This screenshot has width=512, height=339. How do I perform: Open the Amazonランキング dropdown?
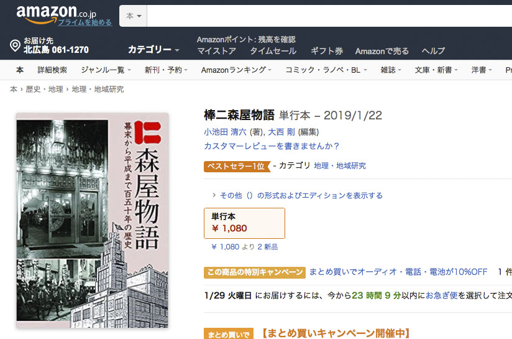click(x=236, y=70)
